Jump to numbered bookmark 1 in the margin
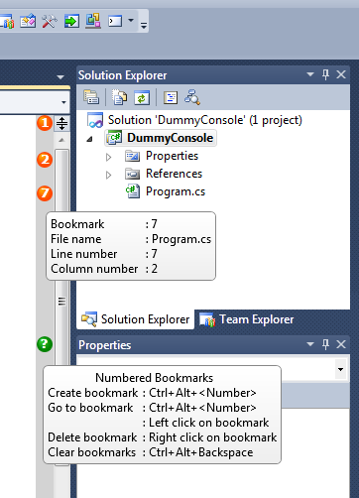Viewport: 359px width, 498px height. (45, 123)
